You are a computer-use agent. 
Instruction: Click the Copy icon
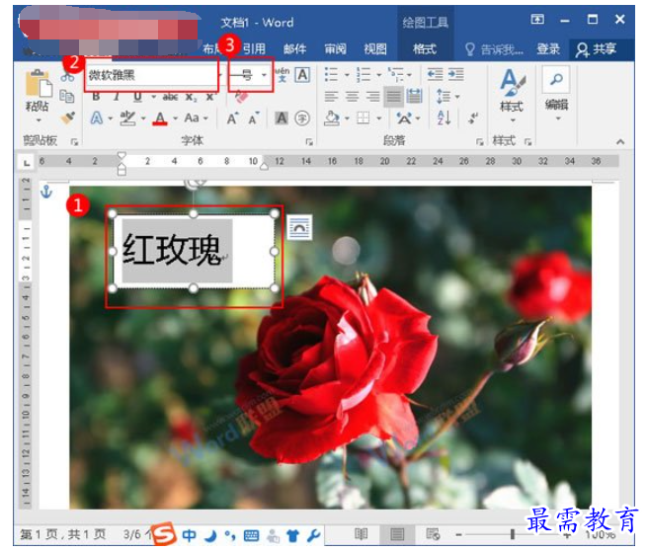tap(67, 96)
